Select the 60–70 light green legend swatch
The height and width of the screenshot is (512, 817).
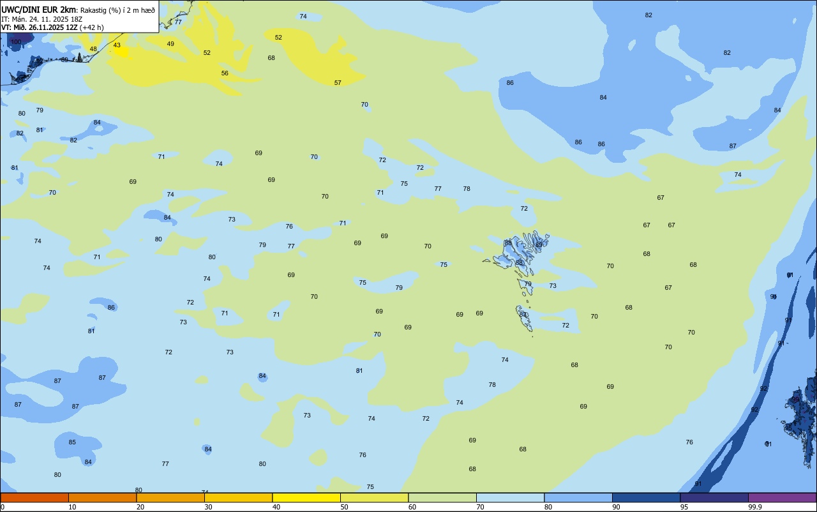[442, 497]
